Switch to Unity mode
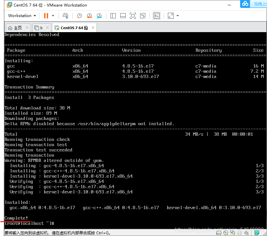 tap(143, 16)
